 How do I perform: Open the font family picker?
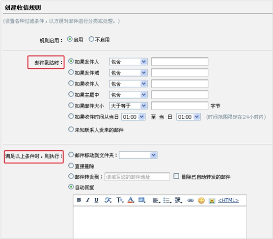coord(108,200)
